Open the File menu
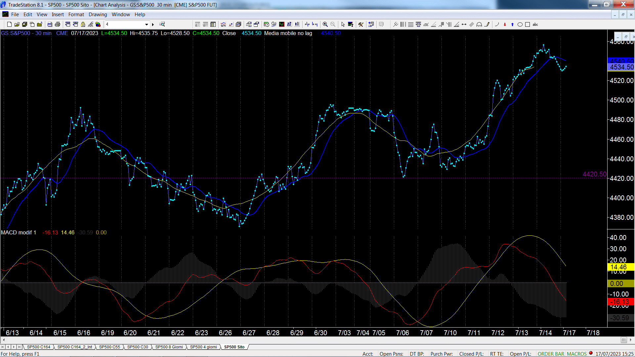Image resolution: width=635 pixels, height=357 pixels. (x=15, y=15)
